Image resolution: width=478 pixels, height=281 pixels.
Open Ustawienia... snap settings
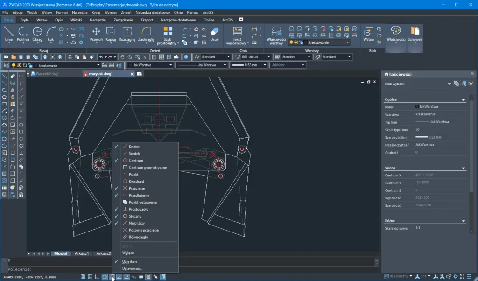[x=146, y=268]
